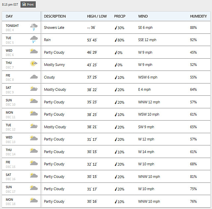Click the weather icon for Mon Dec 18
Screen dimensions: 212x209
click(x=34, y=200)
